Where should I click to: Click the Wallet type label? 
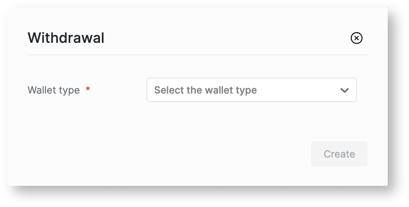[x=54, y=90]
